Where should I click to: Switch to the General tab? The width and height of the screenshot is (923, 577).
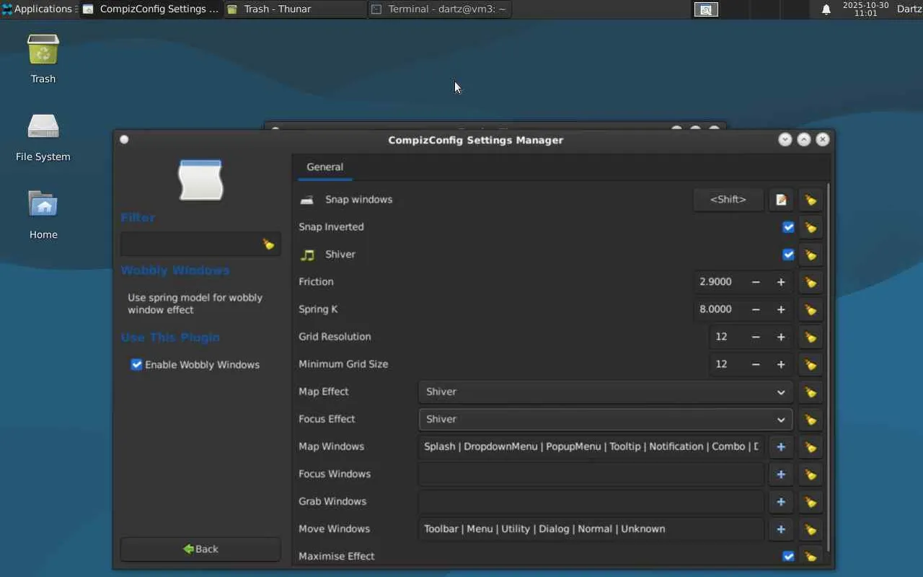tap(324, 167)
